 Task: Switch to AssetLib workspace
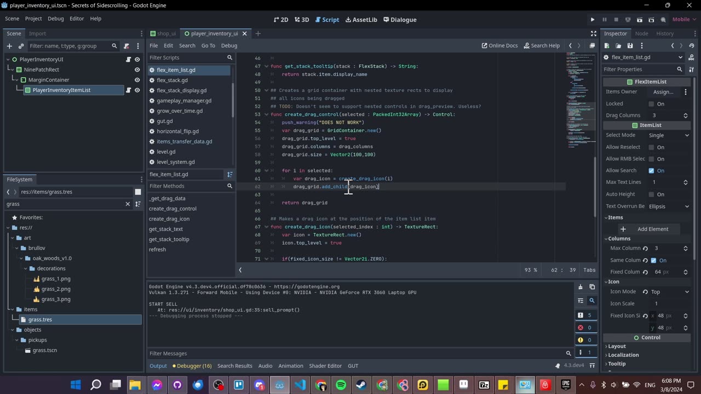coord(361,20)
